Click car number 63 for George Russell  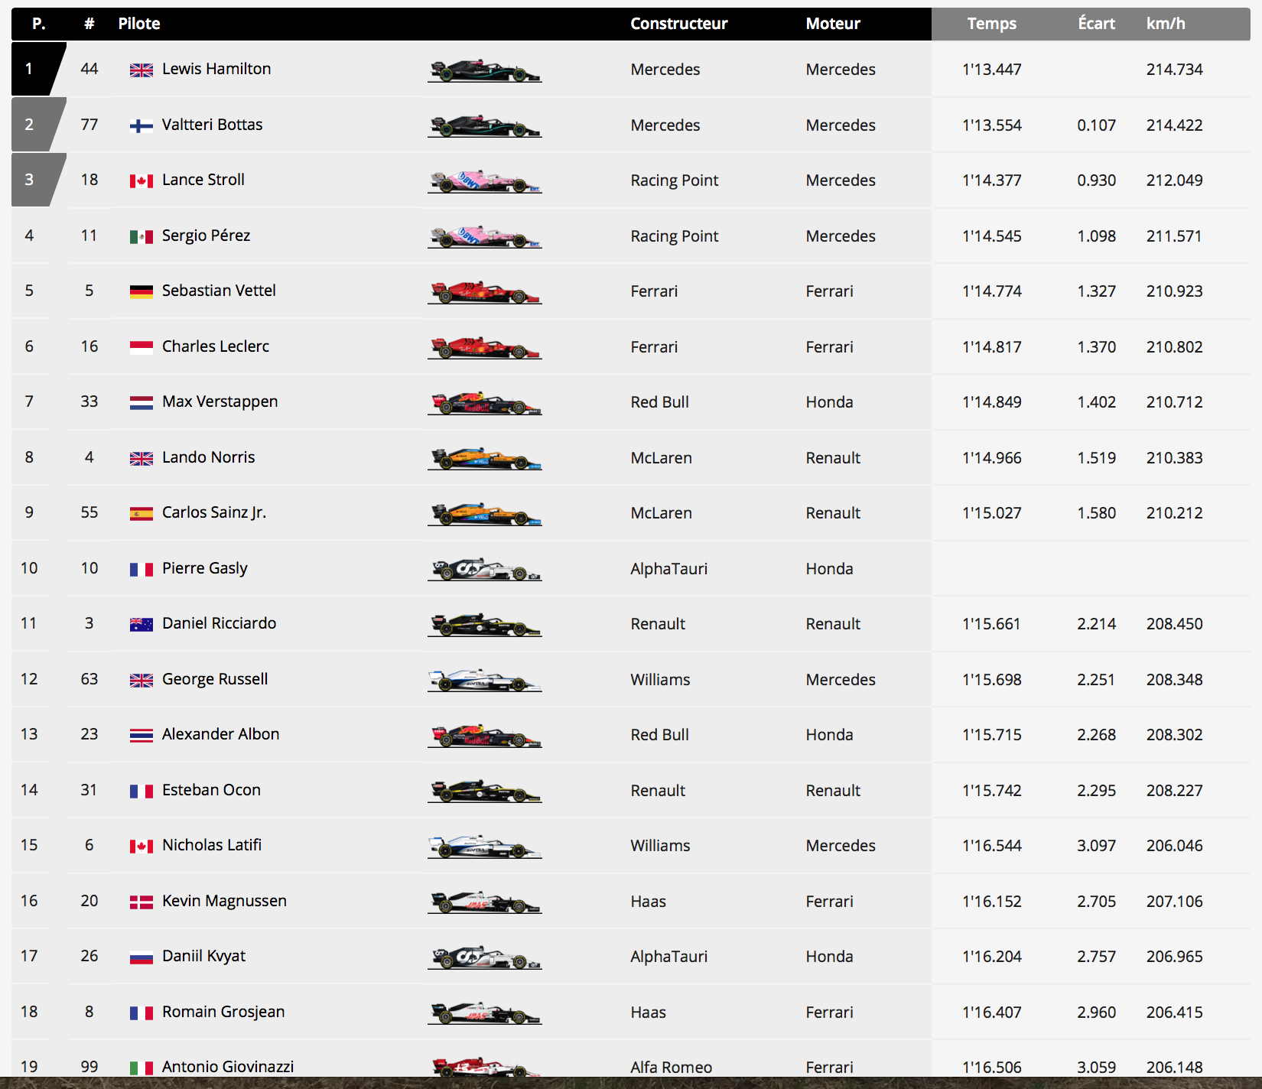click(89, 679)
